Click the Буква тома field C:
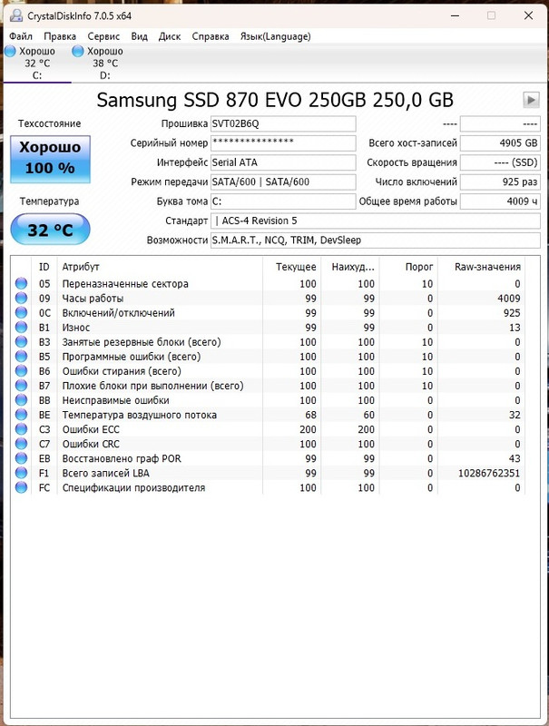This screenshot has width=549, height=726. [283, 201]
